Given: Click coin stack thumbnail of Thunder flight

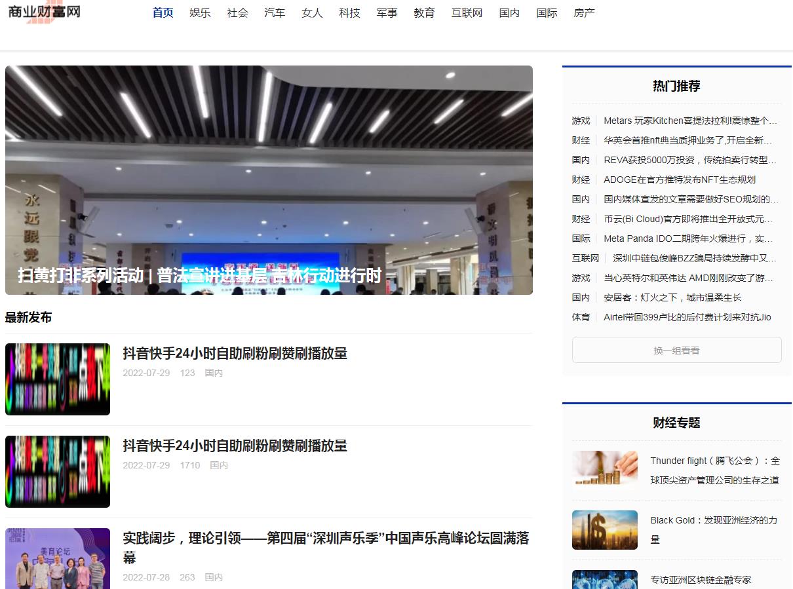Looking at the screenshot, I should point(605,470).
